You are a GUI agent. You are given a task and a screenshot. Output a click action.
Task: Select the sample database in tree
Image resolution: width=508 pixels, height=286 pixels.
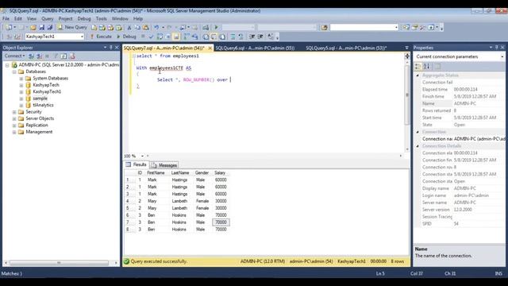click(40, 99)
